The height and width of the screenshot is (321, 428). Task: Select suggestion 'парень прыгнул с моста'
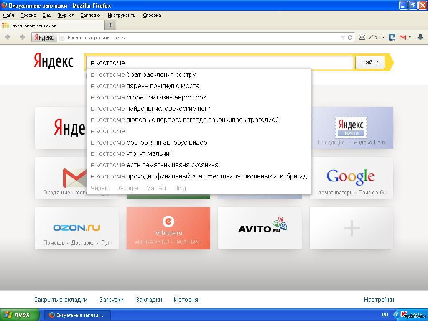pos(199,86)
